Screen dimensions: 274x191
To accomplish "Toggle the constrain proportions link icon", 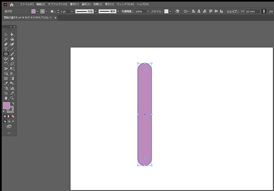I will click(x=263, y=11).
